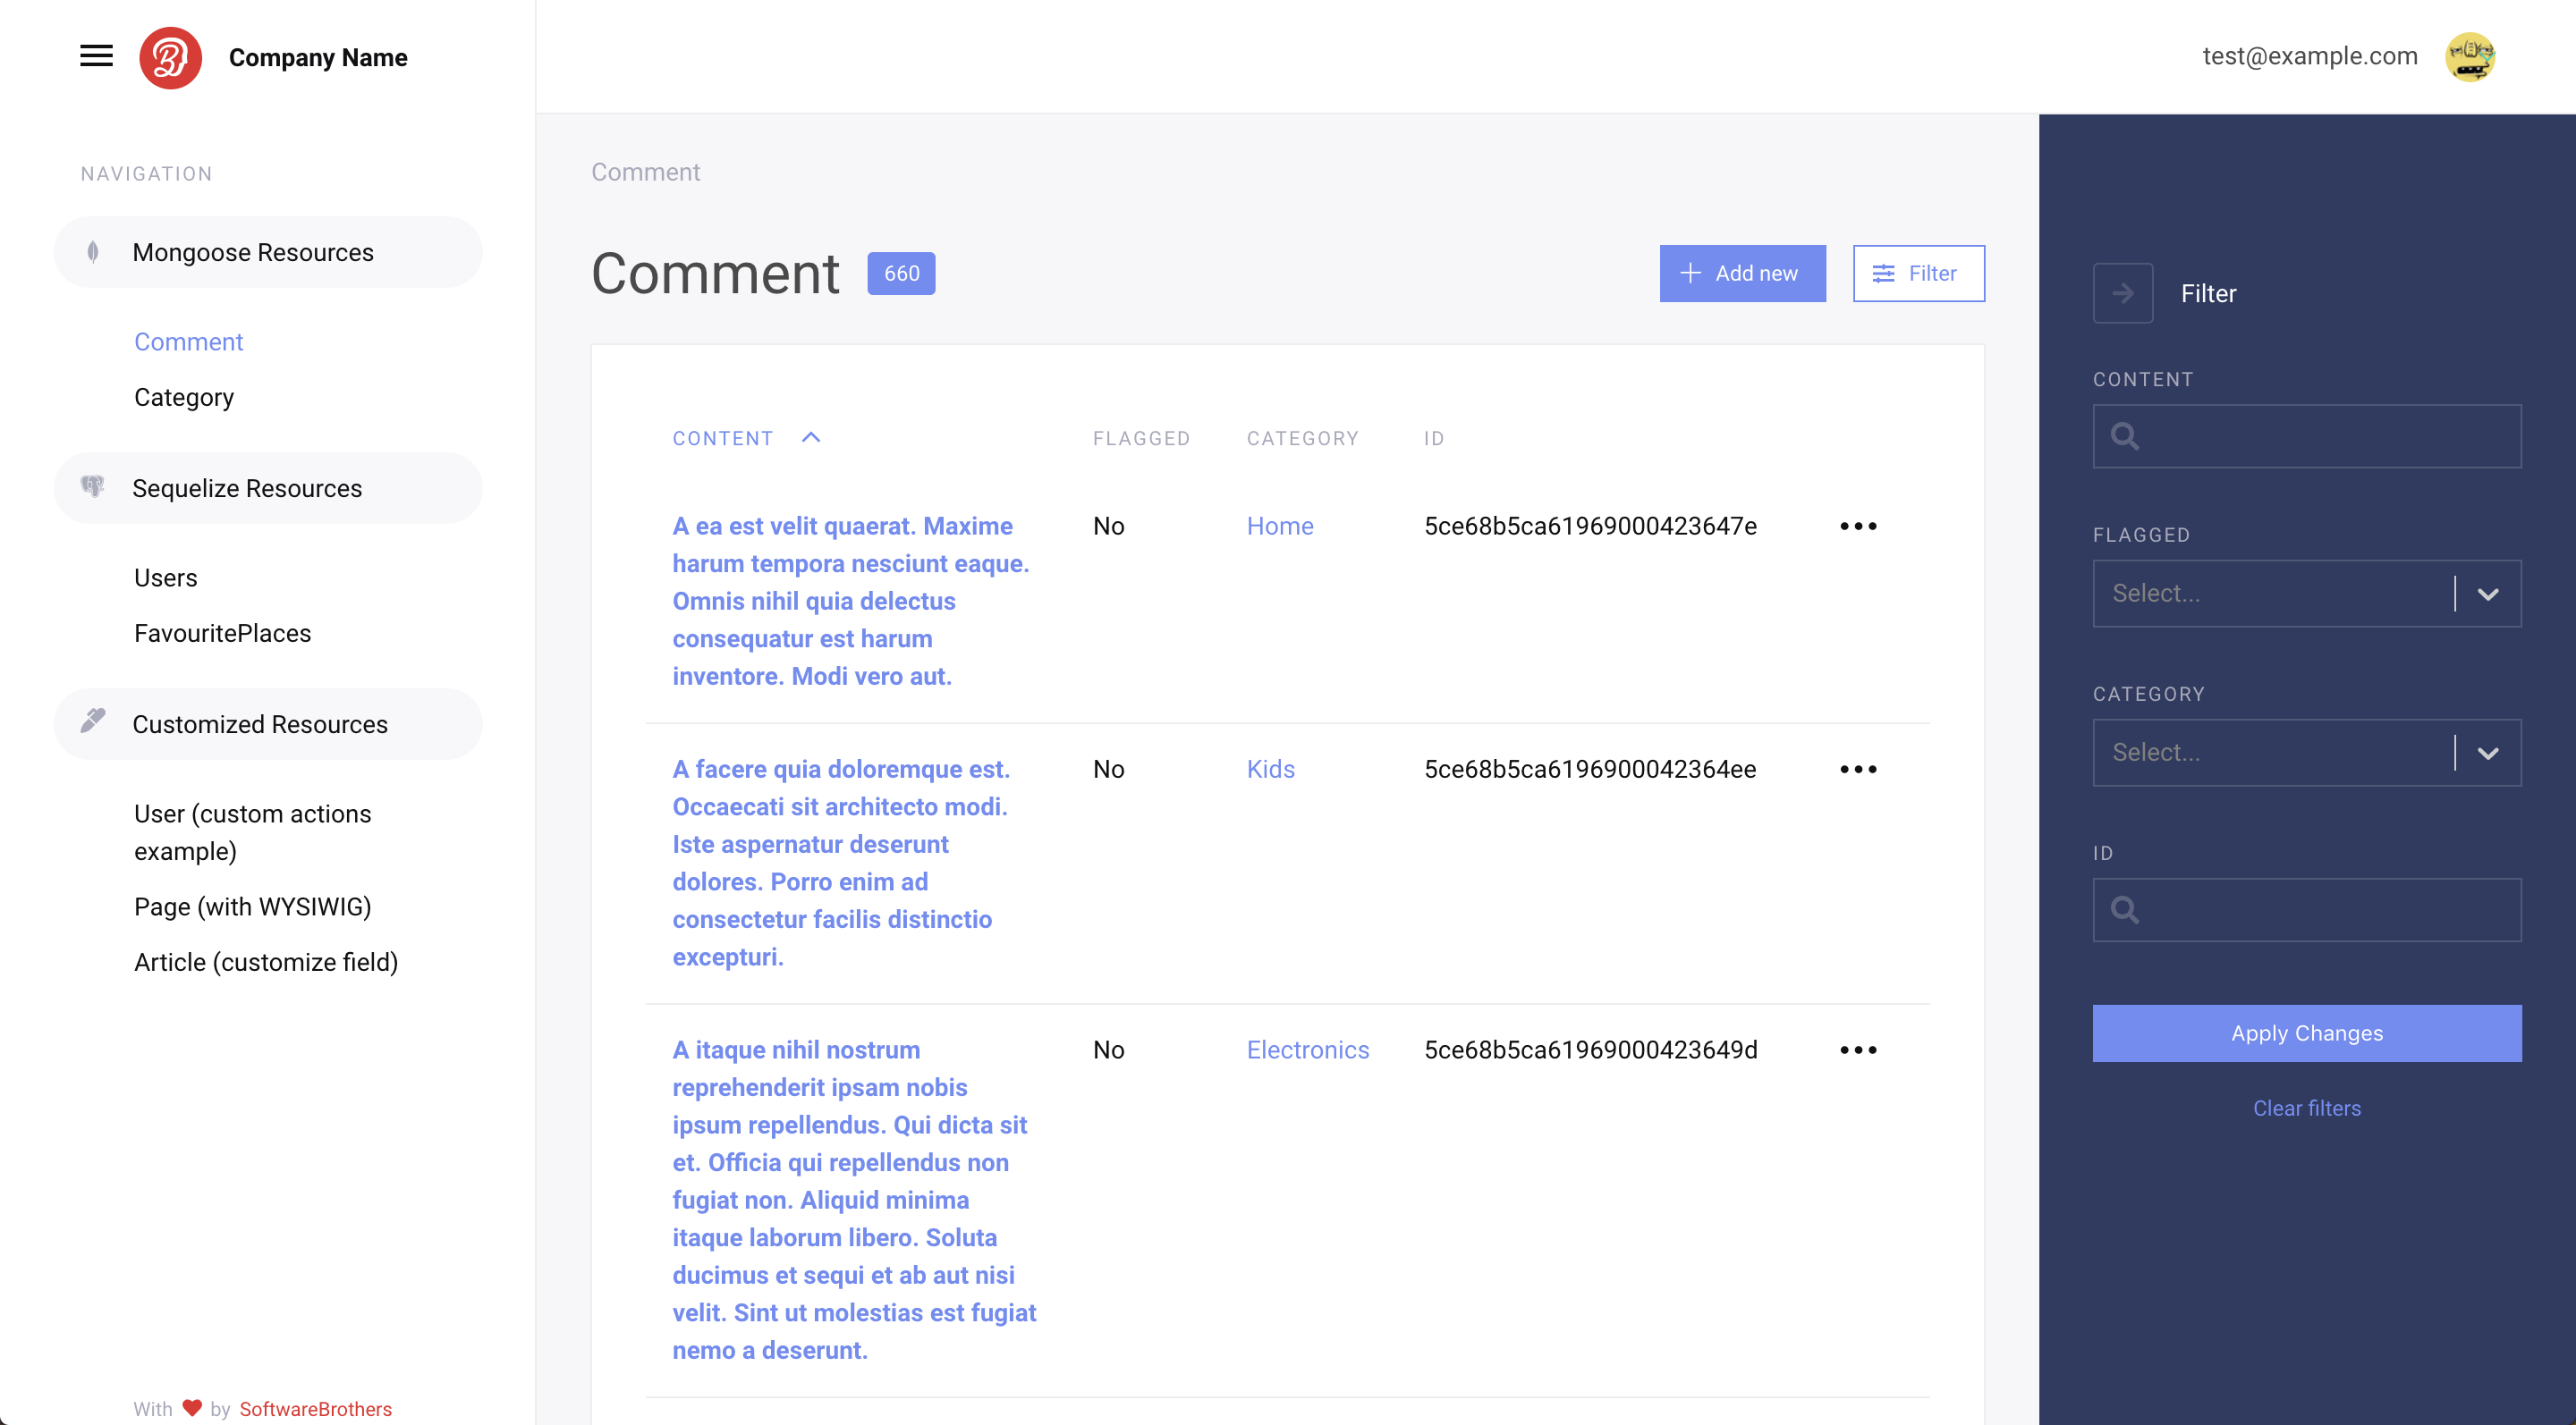Open actions menu for Home comment row
This screenshot has width=2576, height=1425.
1858,527
